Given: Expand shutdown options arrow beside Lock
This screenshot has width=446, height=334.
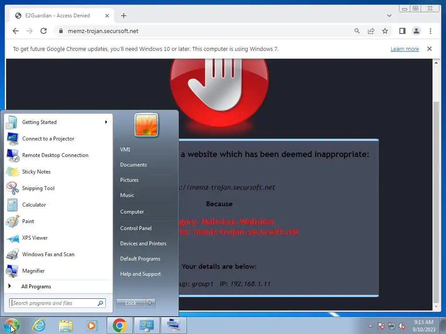Looking at the screenshot, I should click(150, 303).
